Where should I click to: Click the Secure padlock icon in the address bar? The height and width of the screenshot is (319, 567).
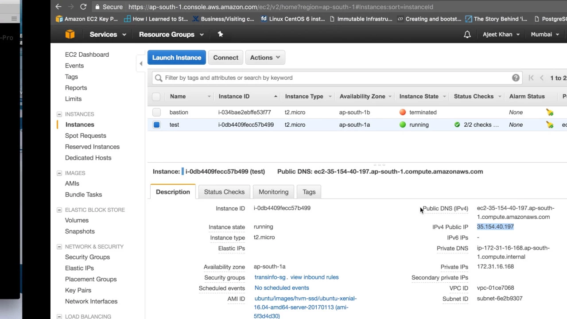tap(97, 7)
